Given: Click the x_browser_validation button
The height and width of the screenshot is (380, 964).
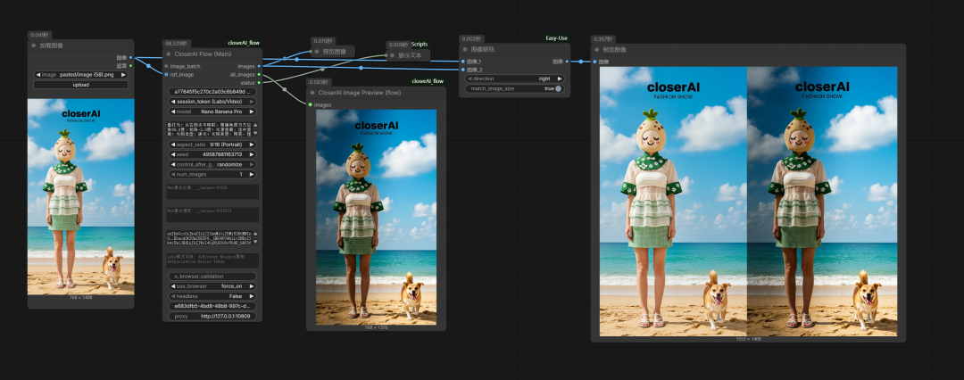Looking at the screenshot, I should click(x=212, y=277).
